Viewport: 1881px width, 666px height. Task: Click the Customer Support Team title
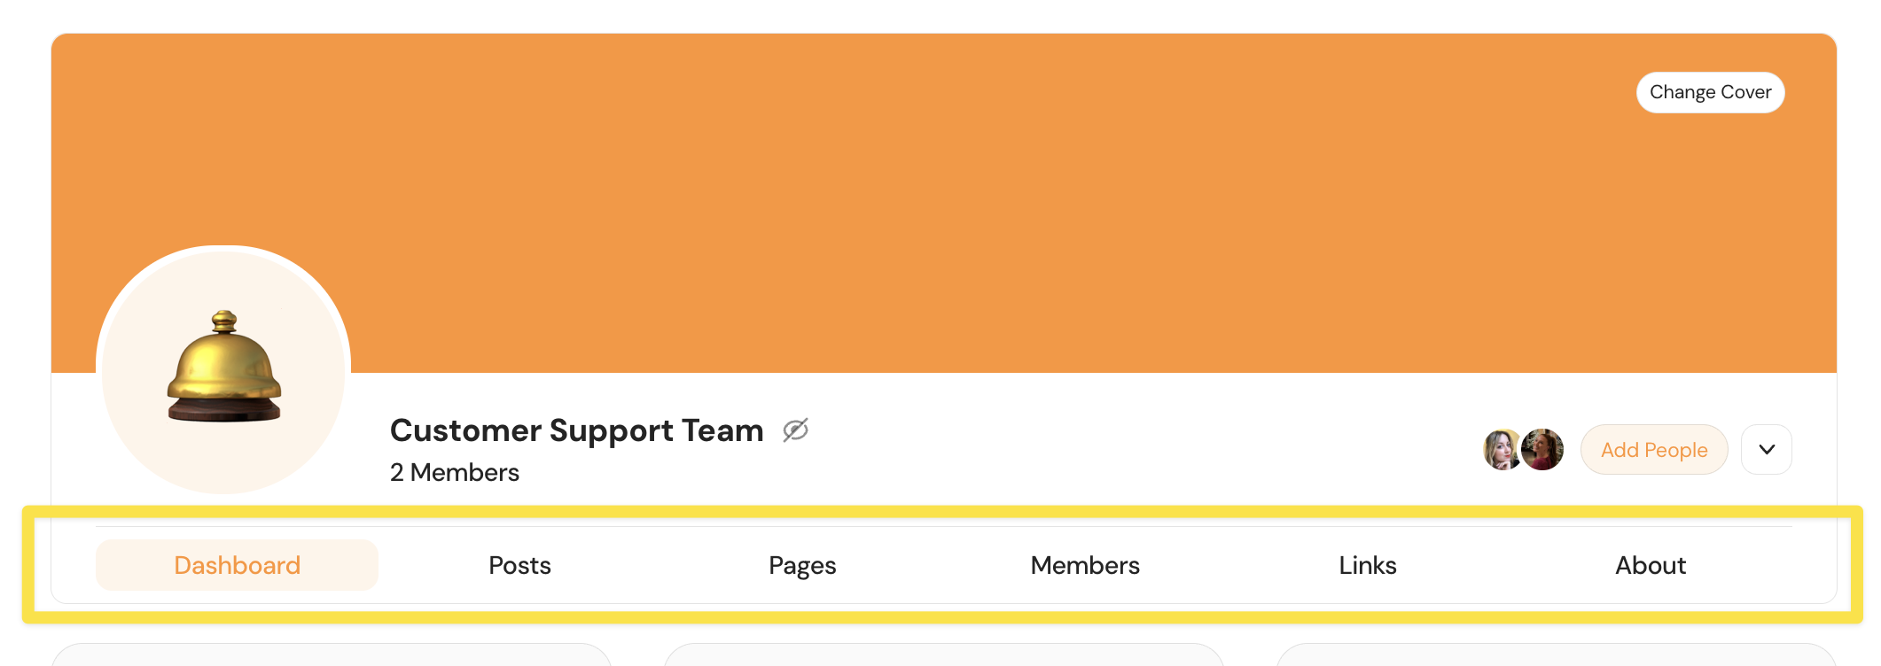[x=576, y=430]
